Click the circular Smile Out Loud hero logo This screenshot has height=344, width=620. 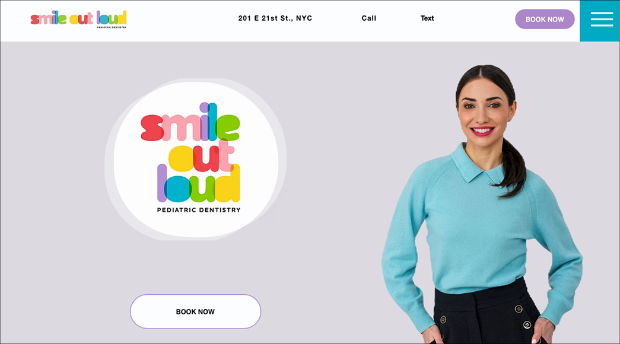[196, 160]
